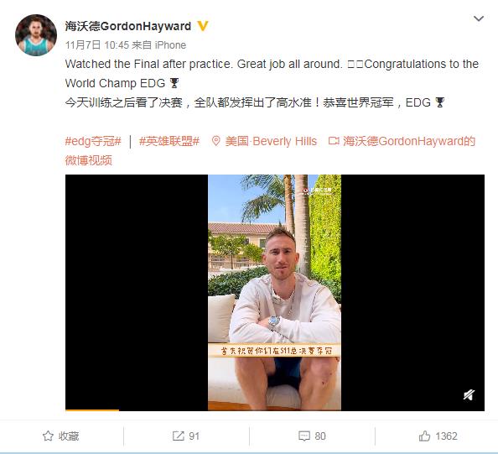Open 海沃德GordonHayward的微博视频 link

click(x=270, y=151)
